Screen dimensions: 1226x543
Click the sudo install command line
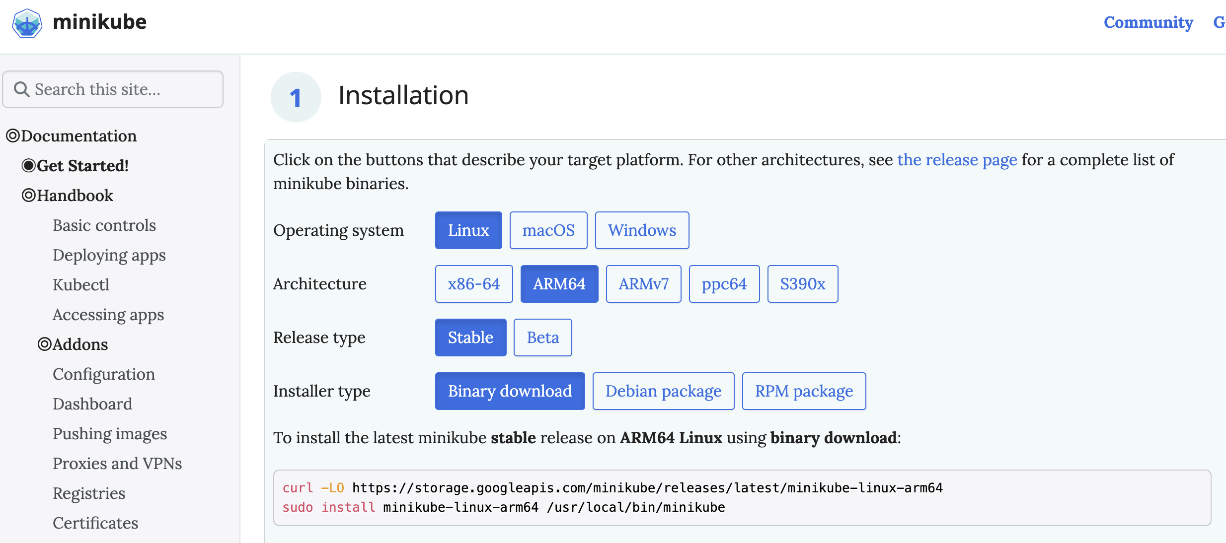coord(504,507)
